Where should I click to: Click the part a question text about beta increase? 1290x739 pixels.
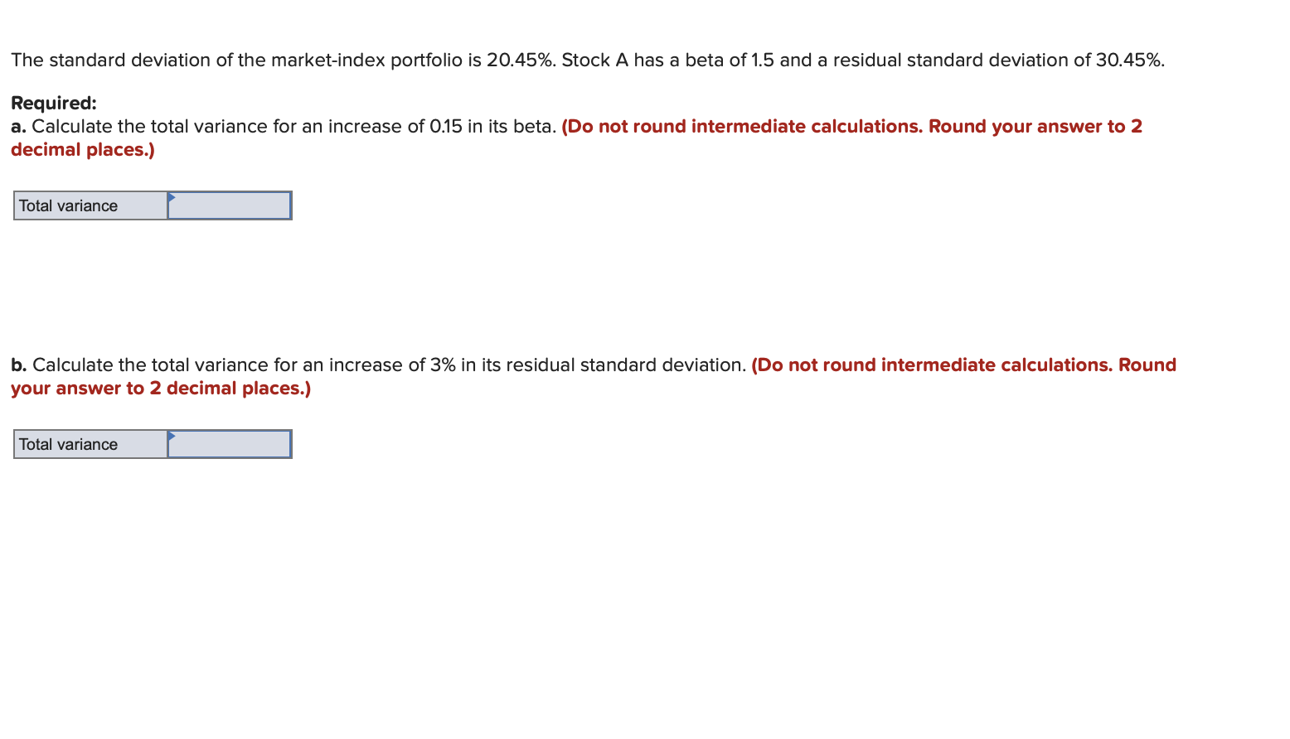282,126
